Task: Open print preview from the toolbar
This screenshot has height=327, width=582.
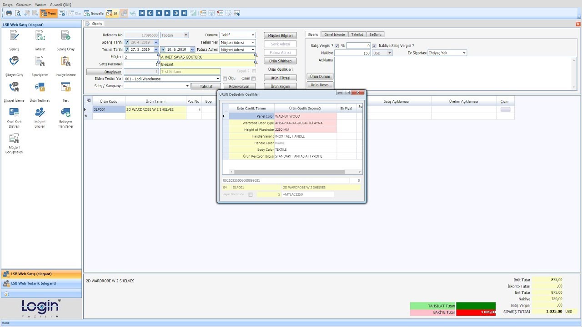Action: coord(17,13)
